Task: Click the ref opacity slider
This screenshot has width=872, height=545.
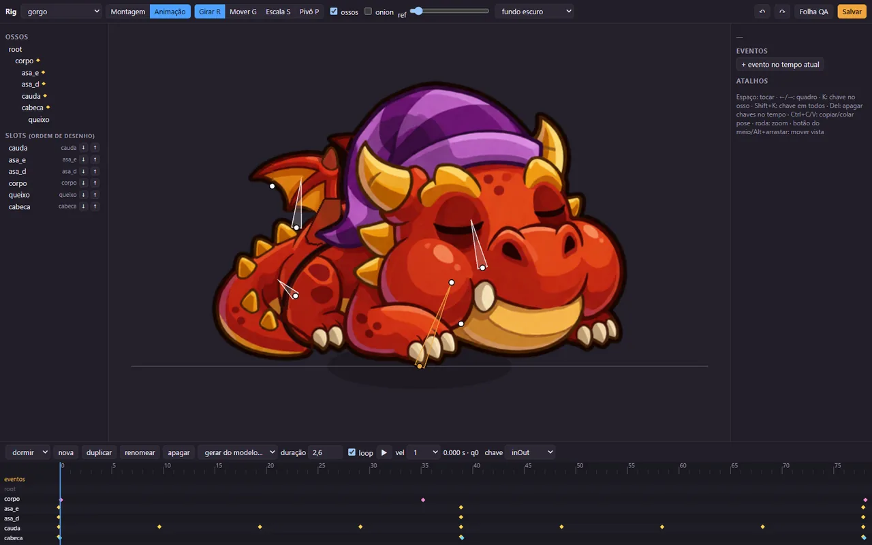Action: click(x=450, y=11)
